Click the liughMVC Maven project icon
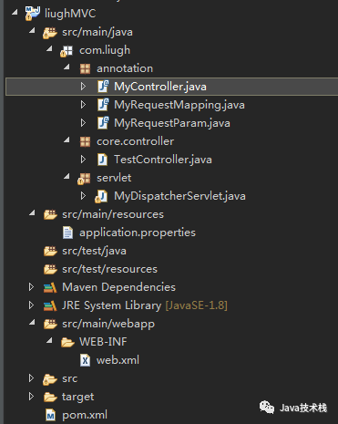The image size is (338, 424). pyautogui.click(x=33, y=14)
